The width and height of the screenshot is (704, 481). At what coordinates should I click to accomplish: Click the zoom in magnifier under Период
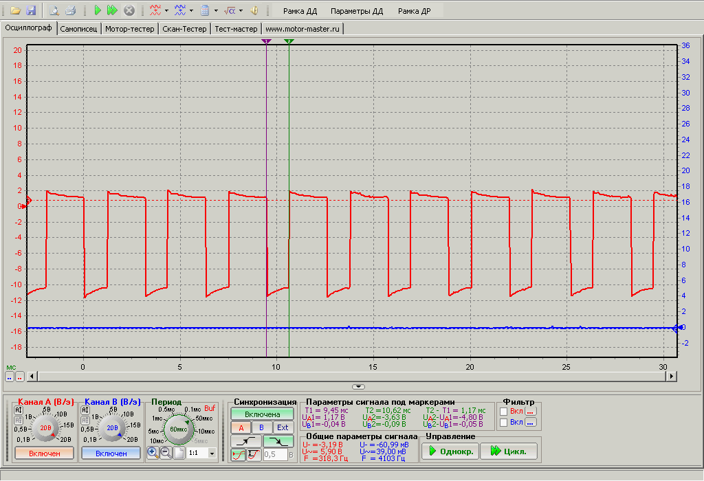point(153,453)
